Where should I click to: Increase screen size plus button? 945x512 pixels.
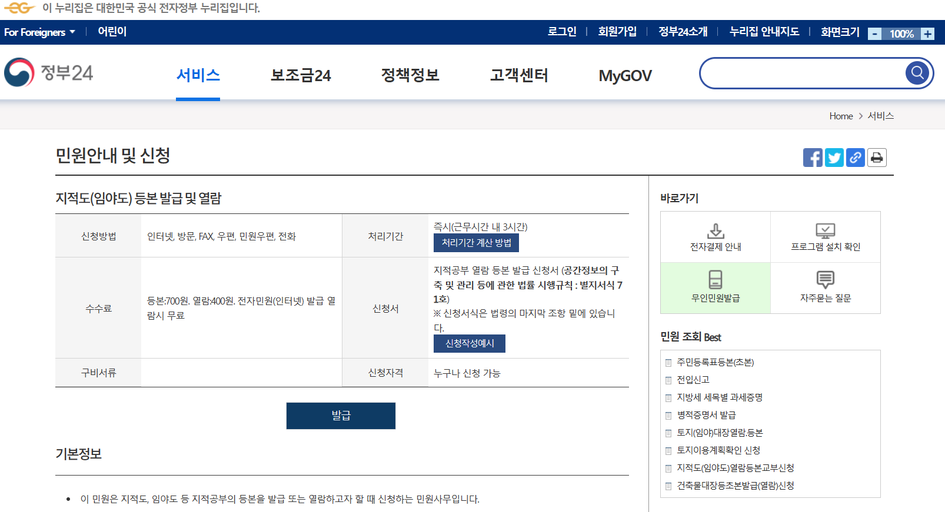click(927, 34)
